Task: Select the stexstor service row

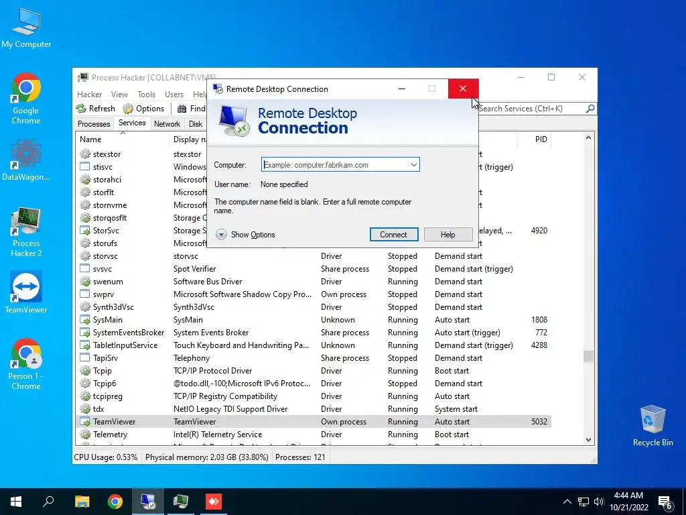Action: 141,154
